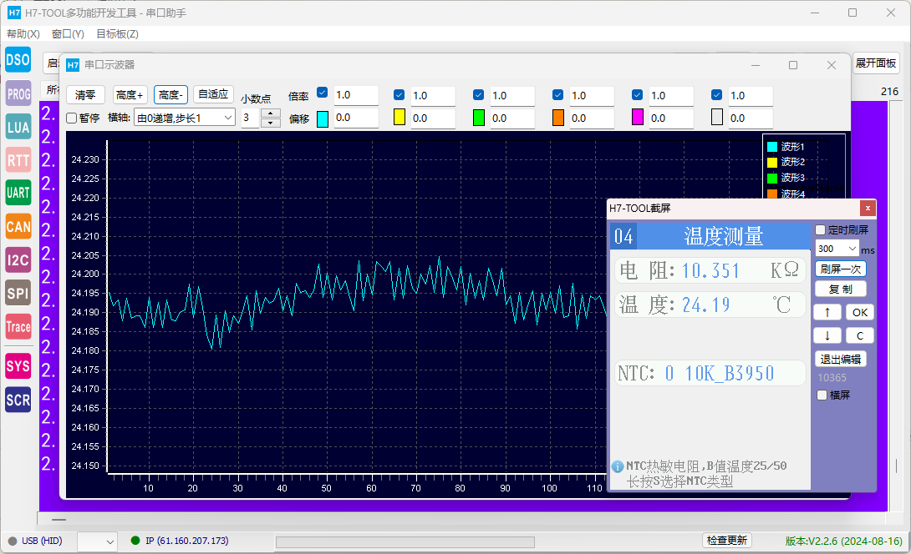Click the white waveform 6 color swatch

717,117
